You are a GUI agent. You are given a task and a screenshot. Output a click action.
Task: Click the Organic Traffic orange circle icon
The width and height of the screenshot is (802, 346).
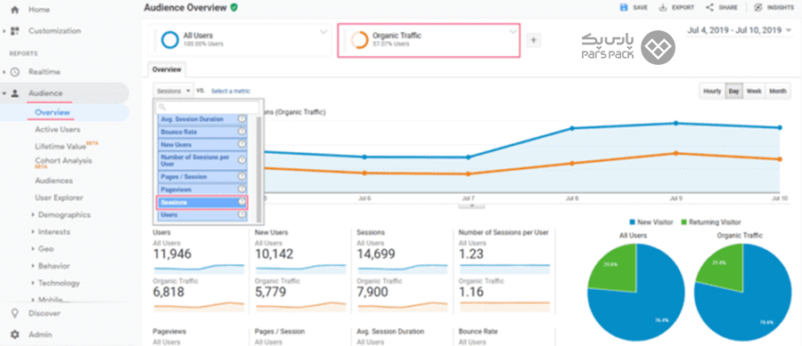pos(360,40)
